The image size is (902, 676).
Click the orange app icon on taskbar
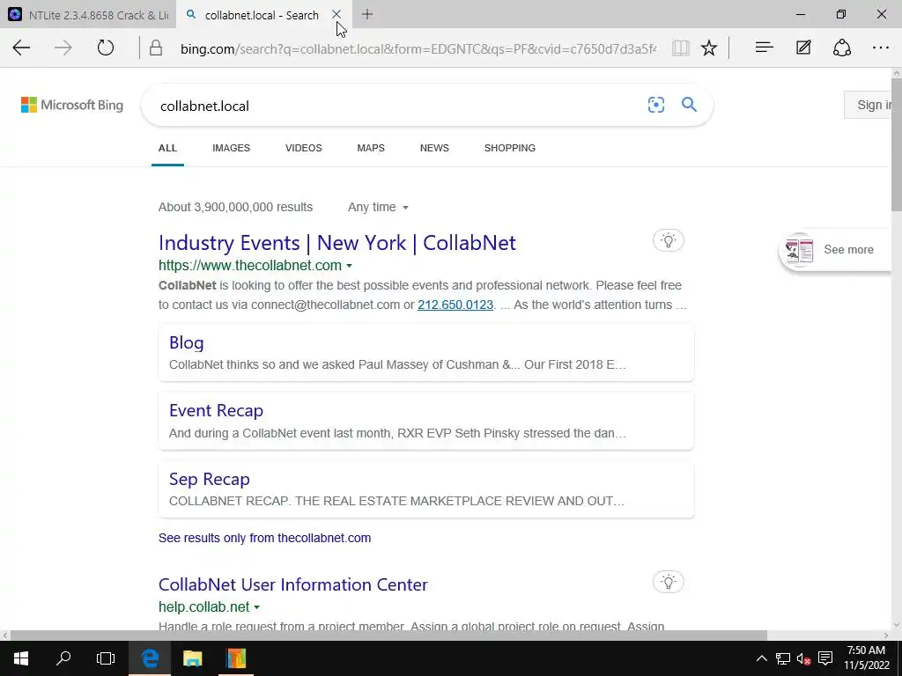tap(236, 658)
